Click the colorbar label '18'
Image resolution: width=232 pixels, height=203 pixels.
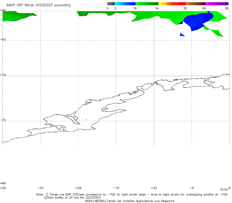click(x=135, y=8)
